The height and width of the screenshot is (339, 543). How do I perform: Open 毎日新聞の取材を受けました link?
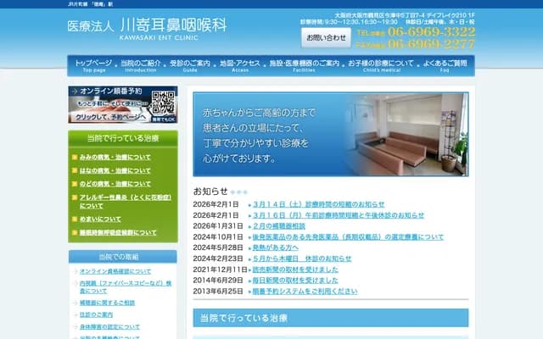295,281
